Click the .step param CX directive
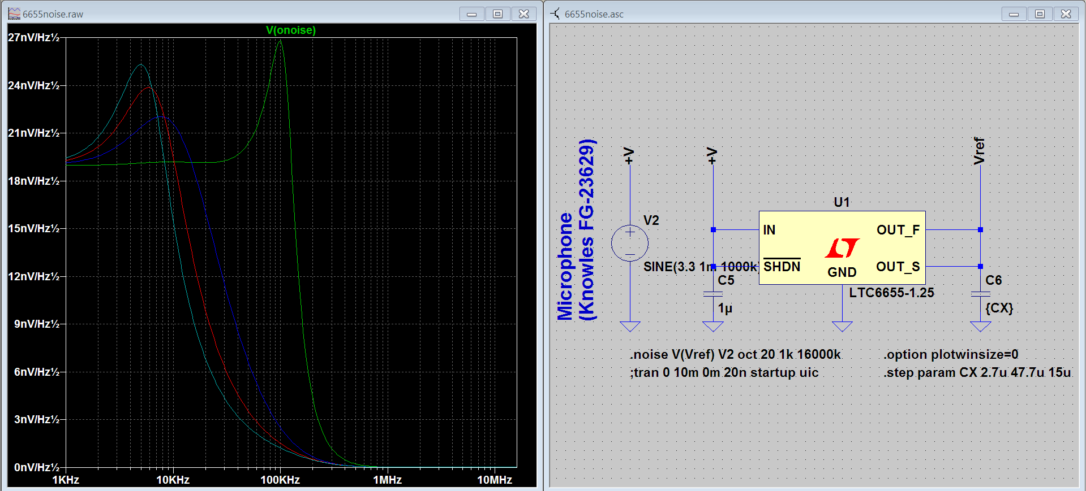 [977, 372]
